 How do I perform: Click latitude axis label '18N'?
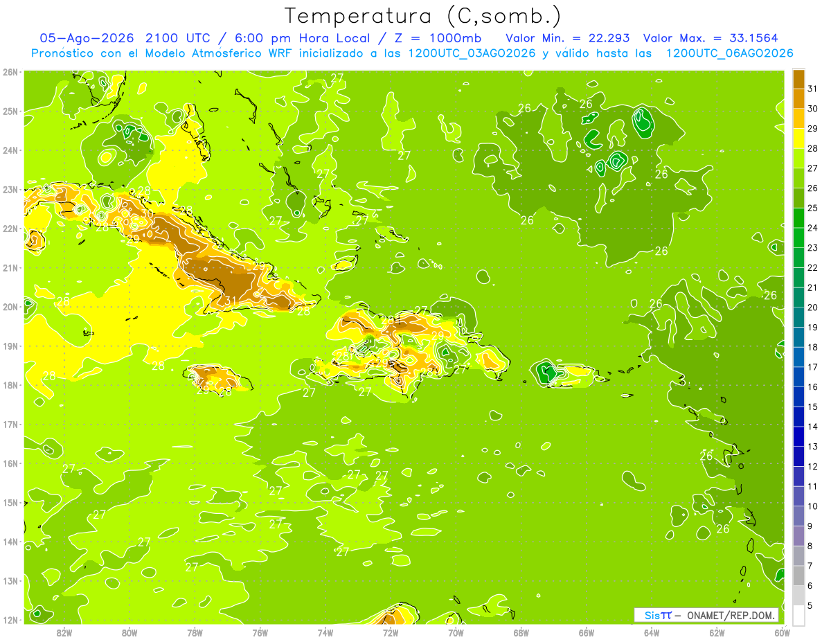point(10,385)
